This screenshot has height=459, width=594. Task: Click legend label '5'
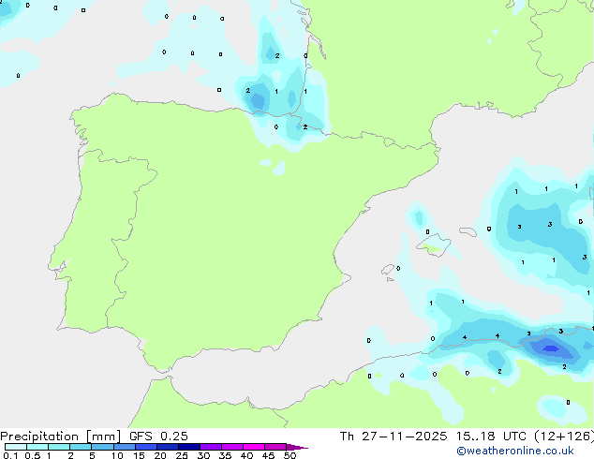point(92,455)
